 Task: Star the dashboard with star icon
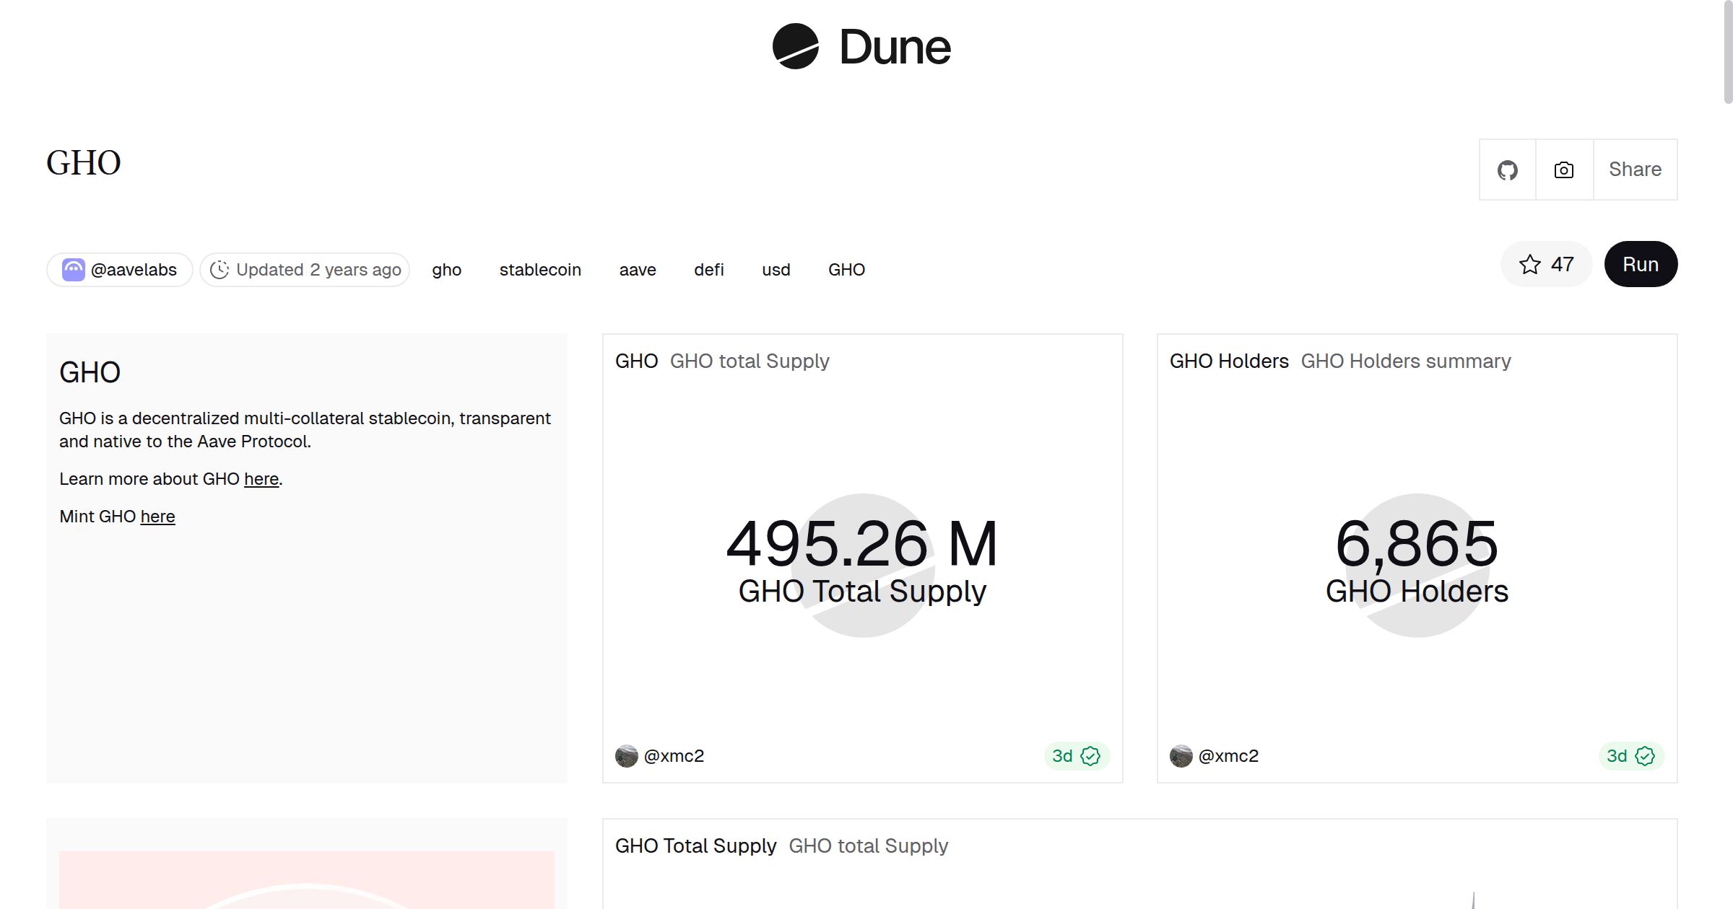click(1529, 265)
